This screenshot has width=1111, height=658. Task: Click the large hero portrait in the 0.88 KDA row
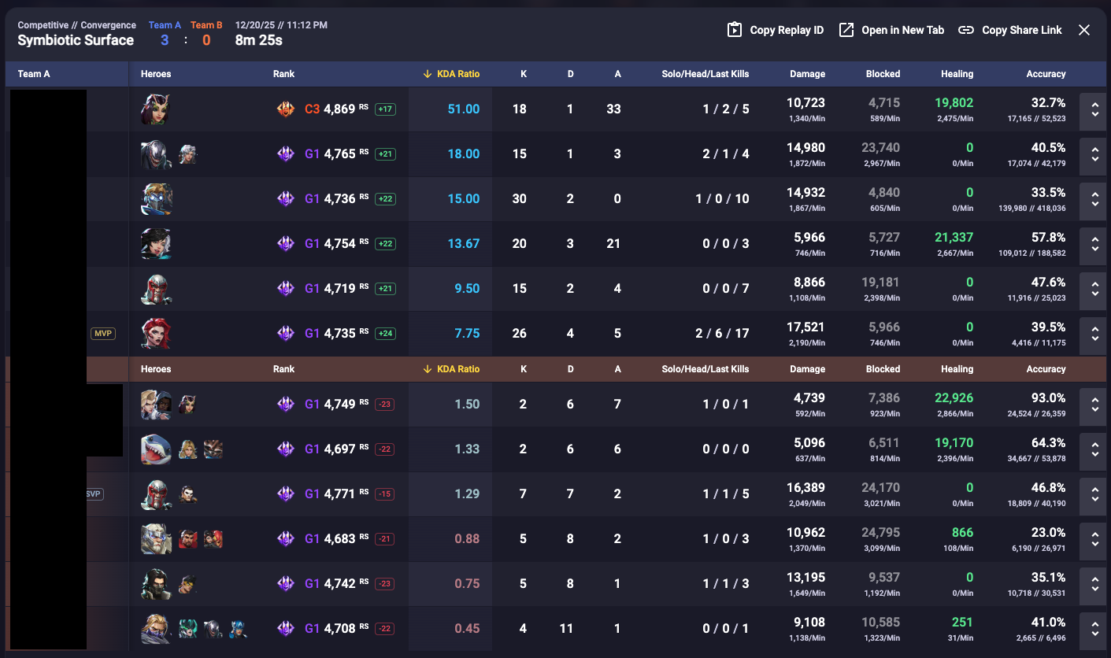coord(156,539)
